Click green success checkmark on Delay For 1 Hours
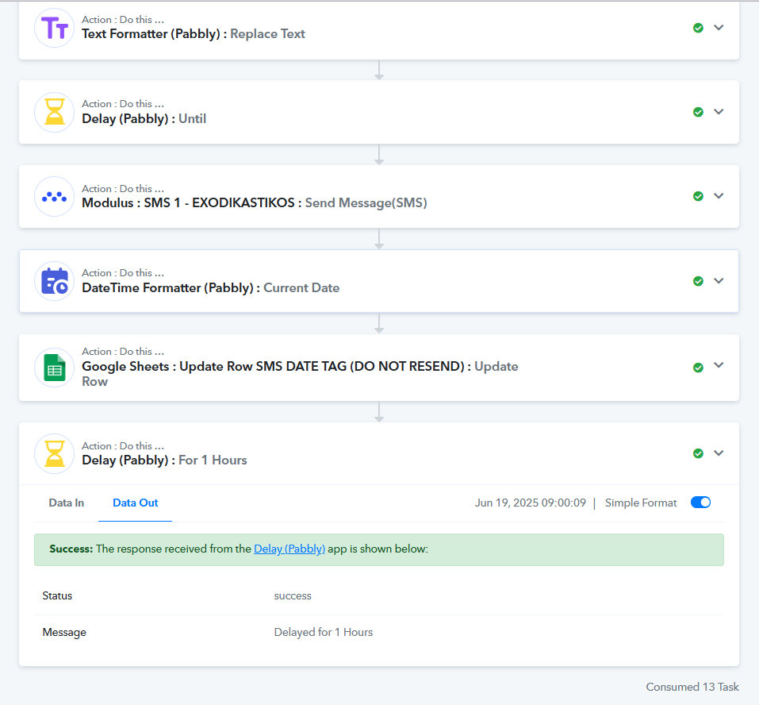Viewport: 759px width, 705px height. (698, 453)
